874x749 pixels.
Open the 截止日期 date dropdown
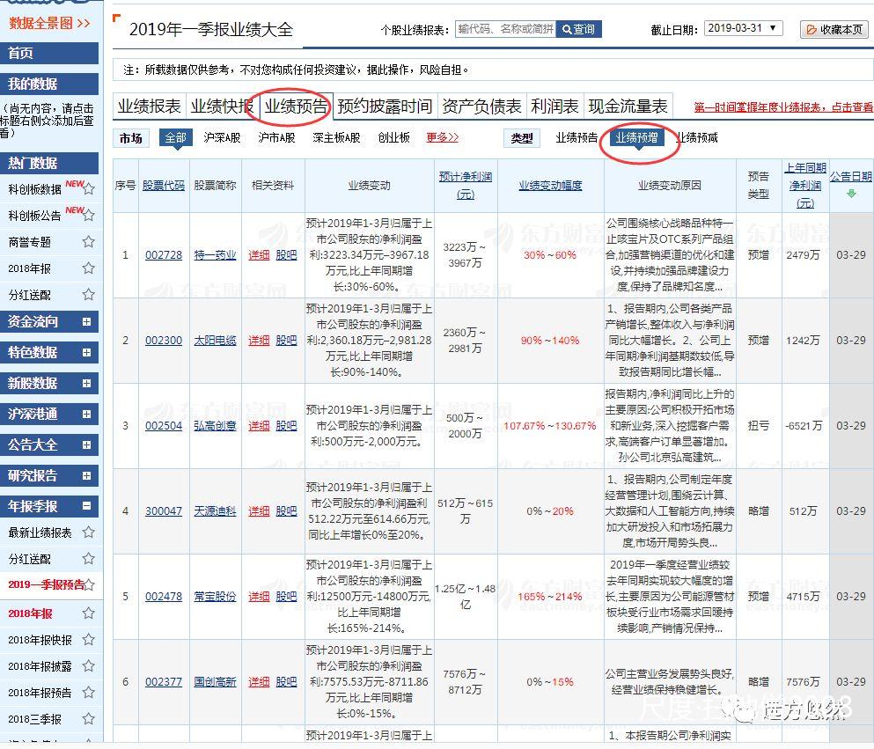(x=744, y=28)
